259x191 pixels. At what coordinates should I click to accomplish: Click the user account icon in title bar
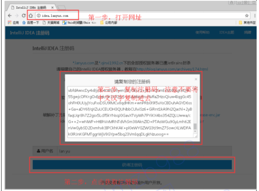(231, 2)
